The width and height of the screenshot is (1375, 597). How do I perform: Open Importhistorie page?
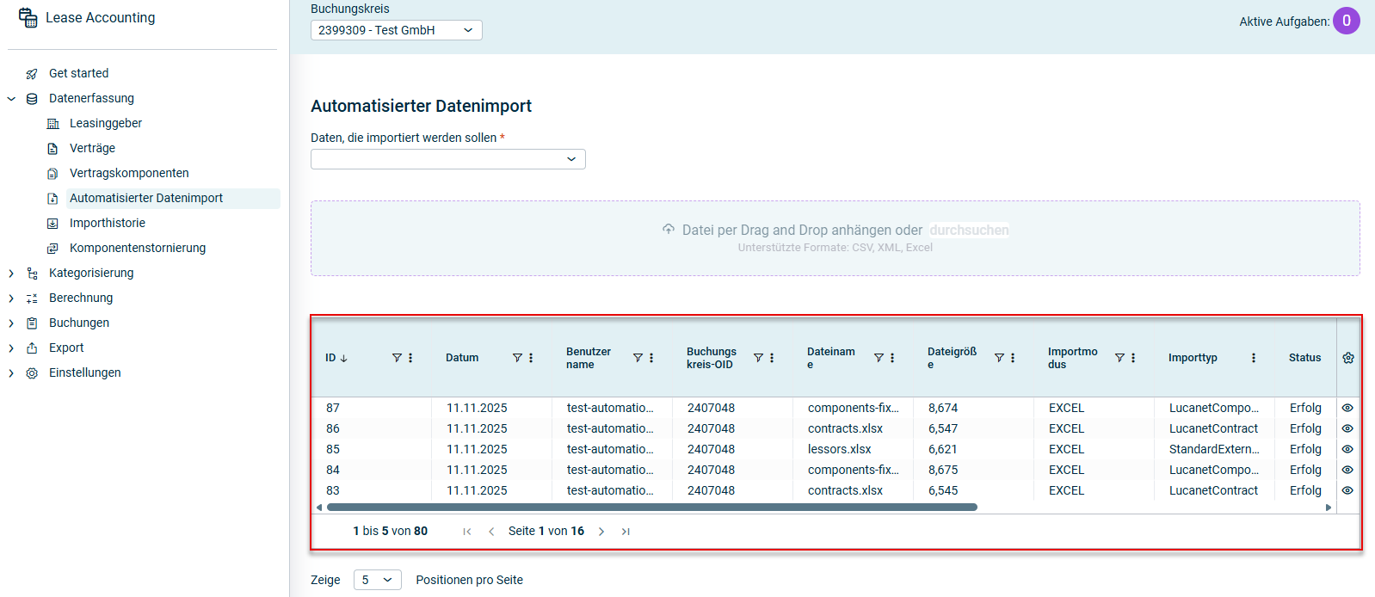click(x=108, y=223)
